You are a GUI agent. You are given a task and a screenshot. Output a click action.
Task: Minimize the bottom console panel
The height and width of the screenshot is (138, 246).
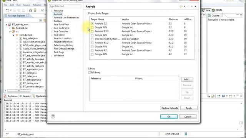pyautogui.click(x=238, y=95)
